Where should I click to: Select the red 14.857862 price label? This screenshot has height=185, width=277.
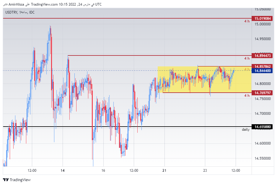tap(262, 67)
